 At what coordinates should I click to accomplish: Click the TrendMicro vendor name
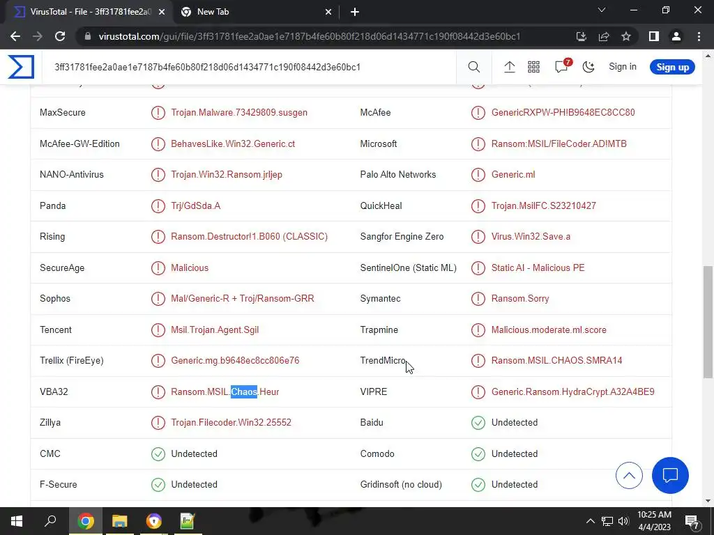tap(383, 360)
